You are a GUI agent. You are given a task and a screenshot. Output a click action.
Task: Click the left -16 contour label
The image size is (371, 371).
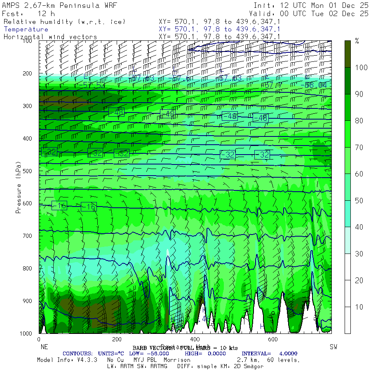(x=59, y=206)
